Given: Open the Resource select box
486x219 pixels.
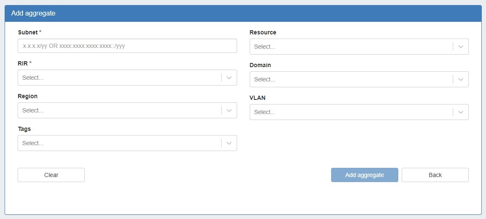Looking at the screenshot, I should click(351, 47).
